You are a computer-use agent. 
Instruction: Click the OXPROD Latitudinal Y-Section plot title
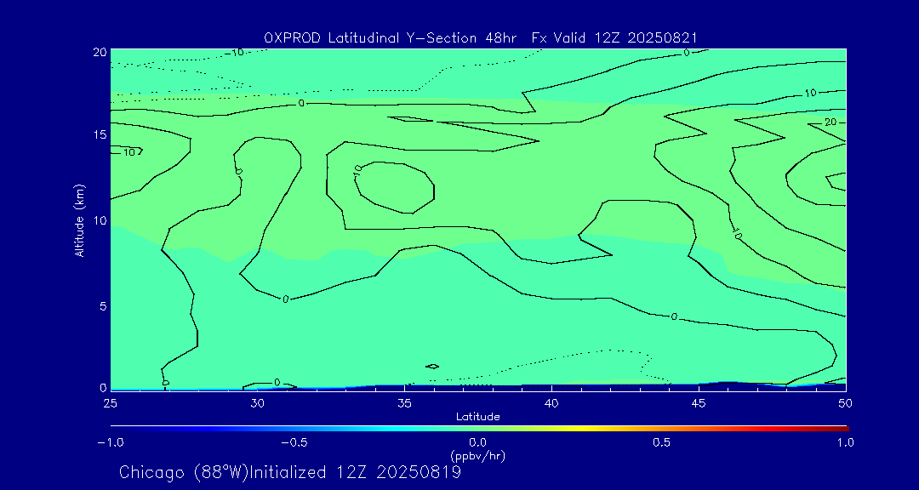481,37
